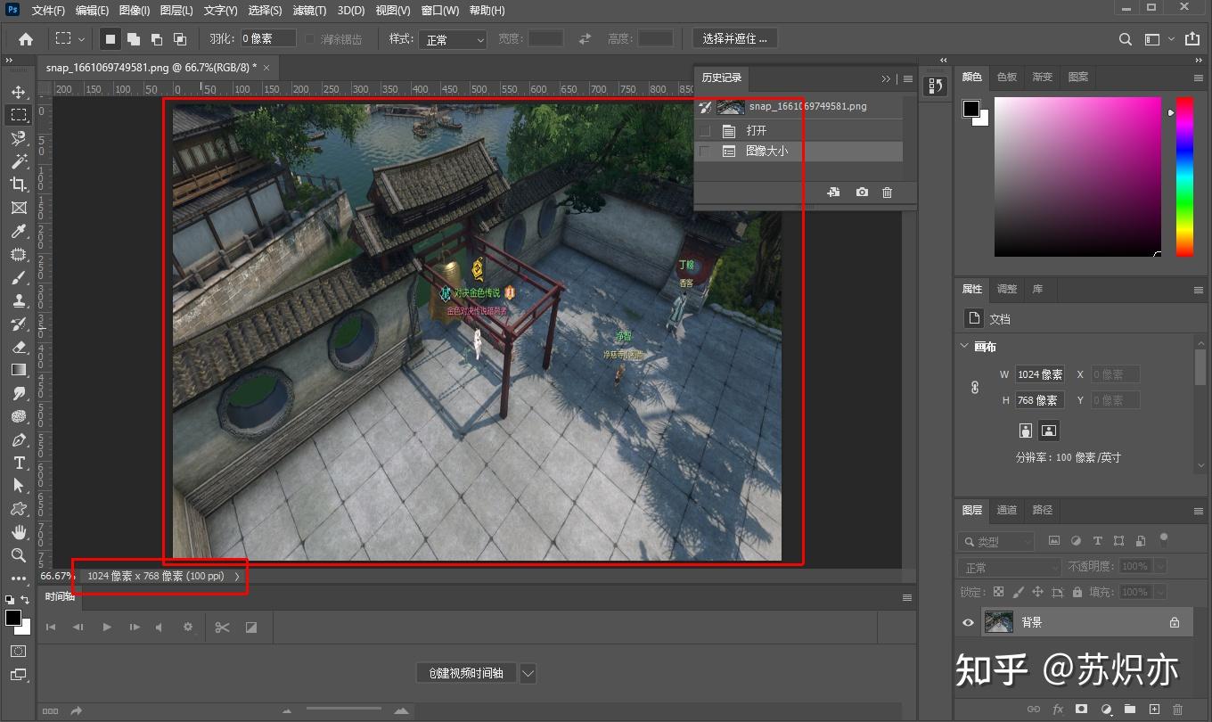The image size is (1212, 722).
Task: Select the Spot Healing Brush tool
Action: tap(18, 254)
